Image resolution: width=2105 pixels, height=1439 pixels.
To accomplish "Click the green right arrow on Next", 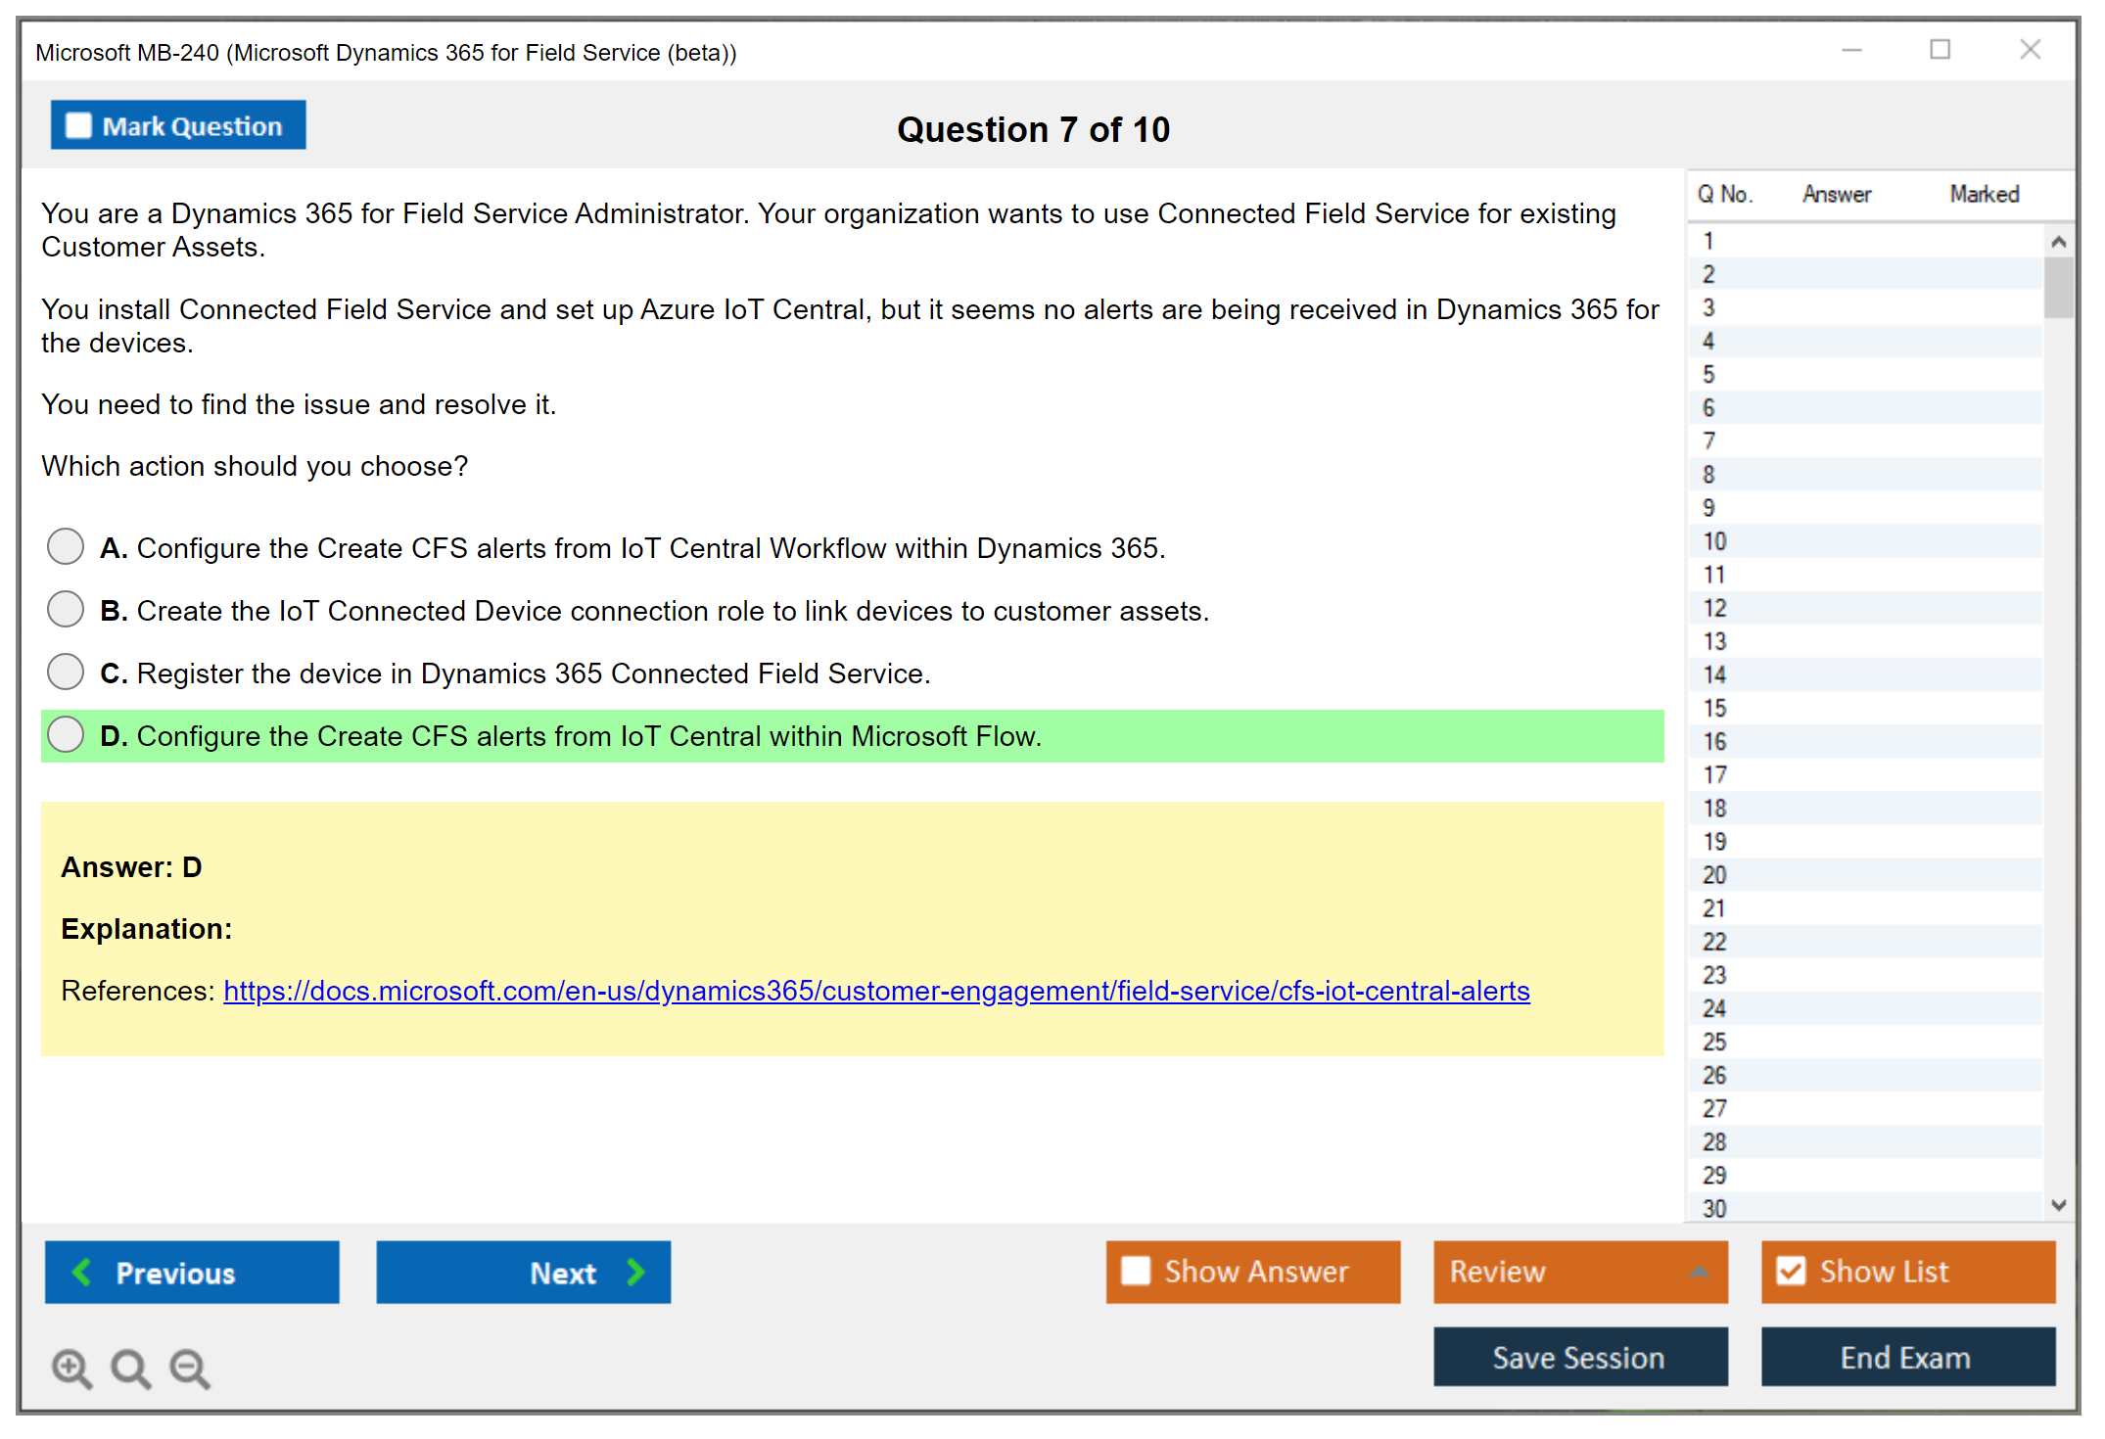I will [x=635, y=1272].
